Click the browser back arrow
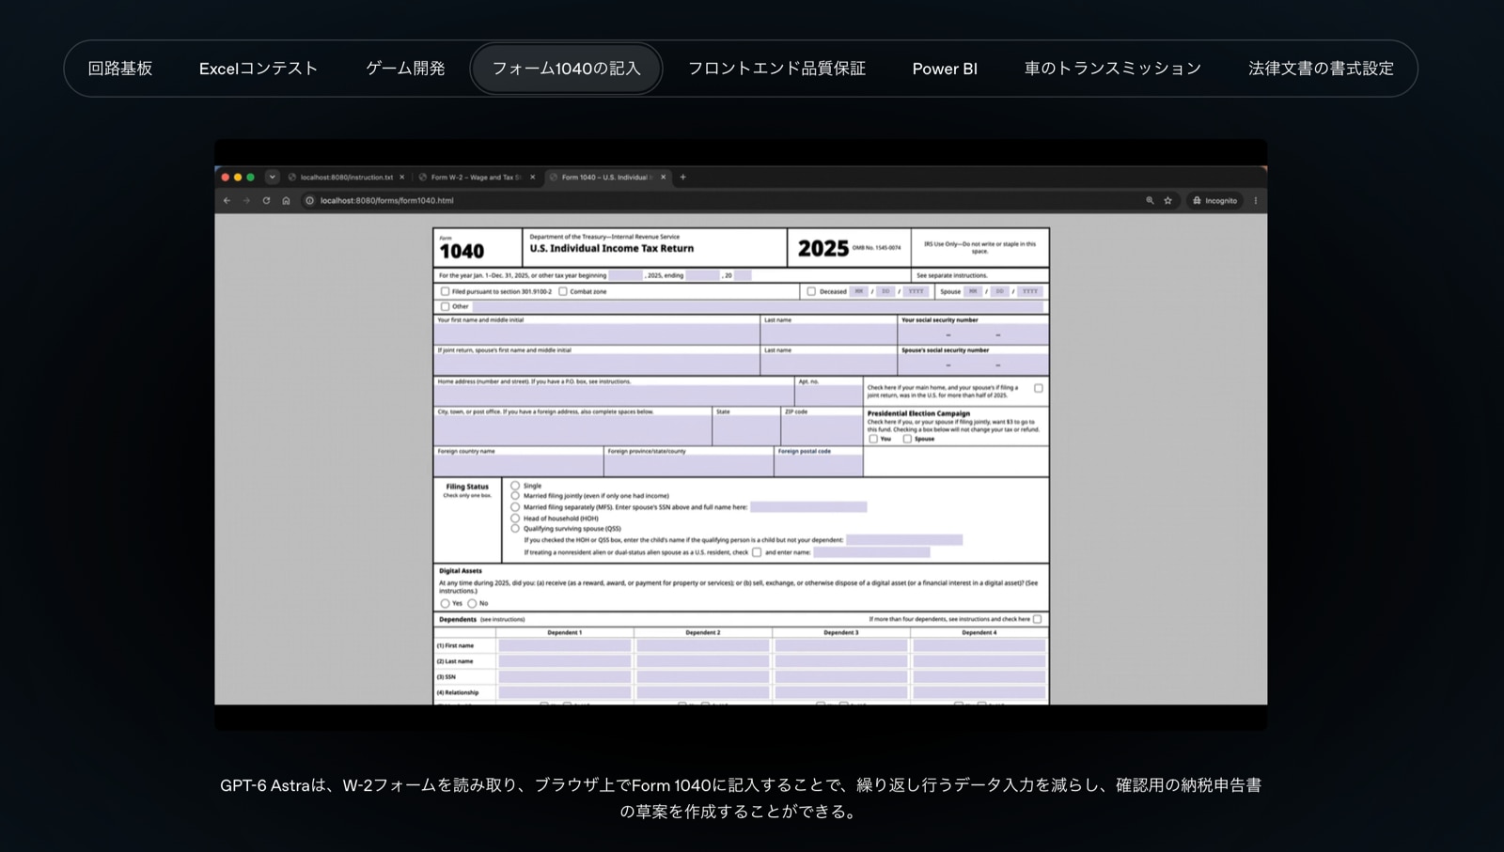Viewport: 1504px width, 852px height. (227, 200)
